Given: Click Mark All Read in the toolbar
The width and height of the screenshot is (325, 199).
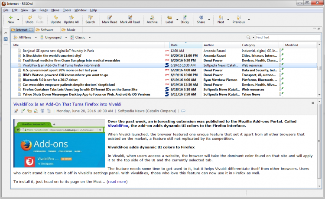Looking at the screenshot, I should [130, 19].
